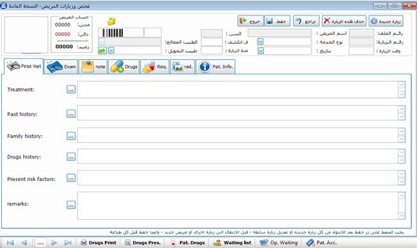The image size is (417, 248).
Task: Expand the date dropdown arrow
Action: point(261,50)
